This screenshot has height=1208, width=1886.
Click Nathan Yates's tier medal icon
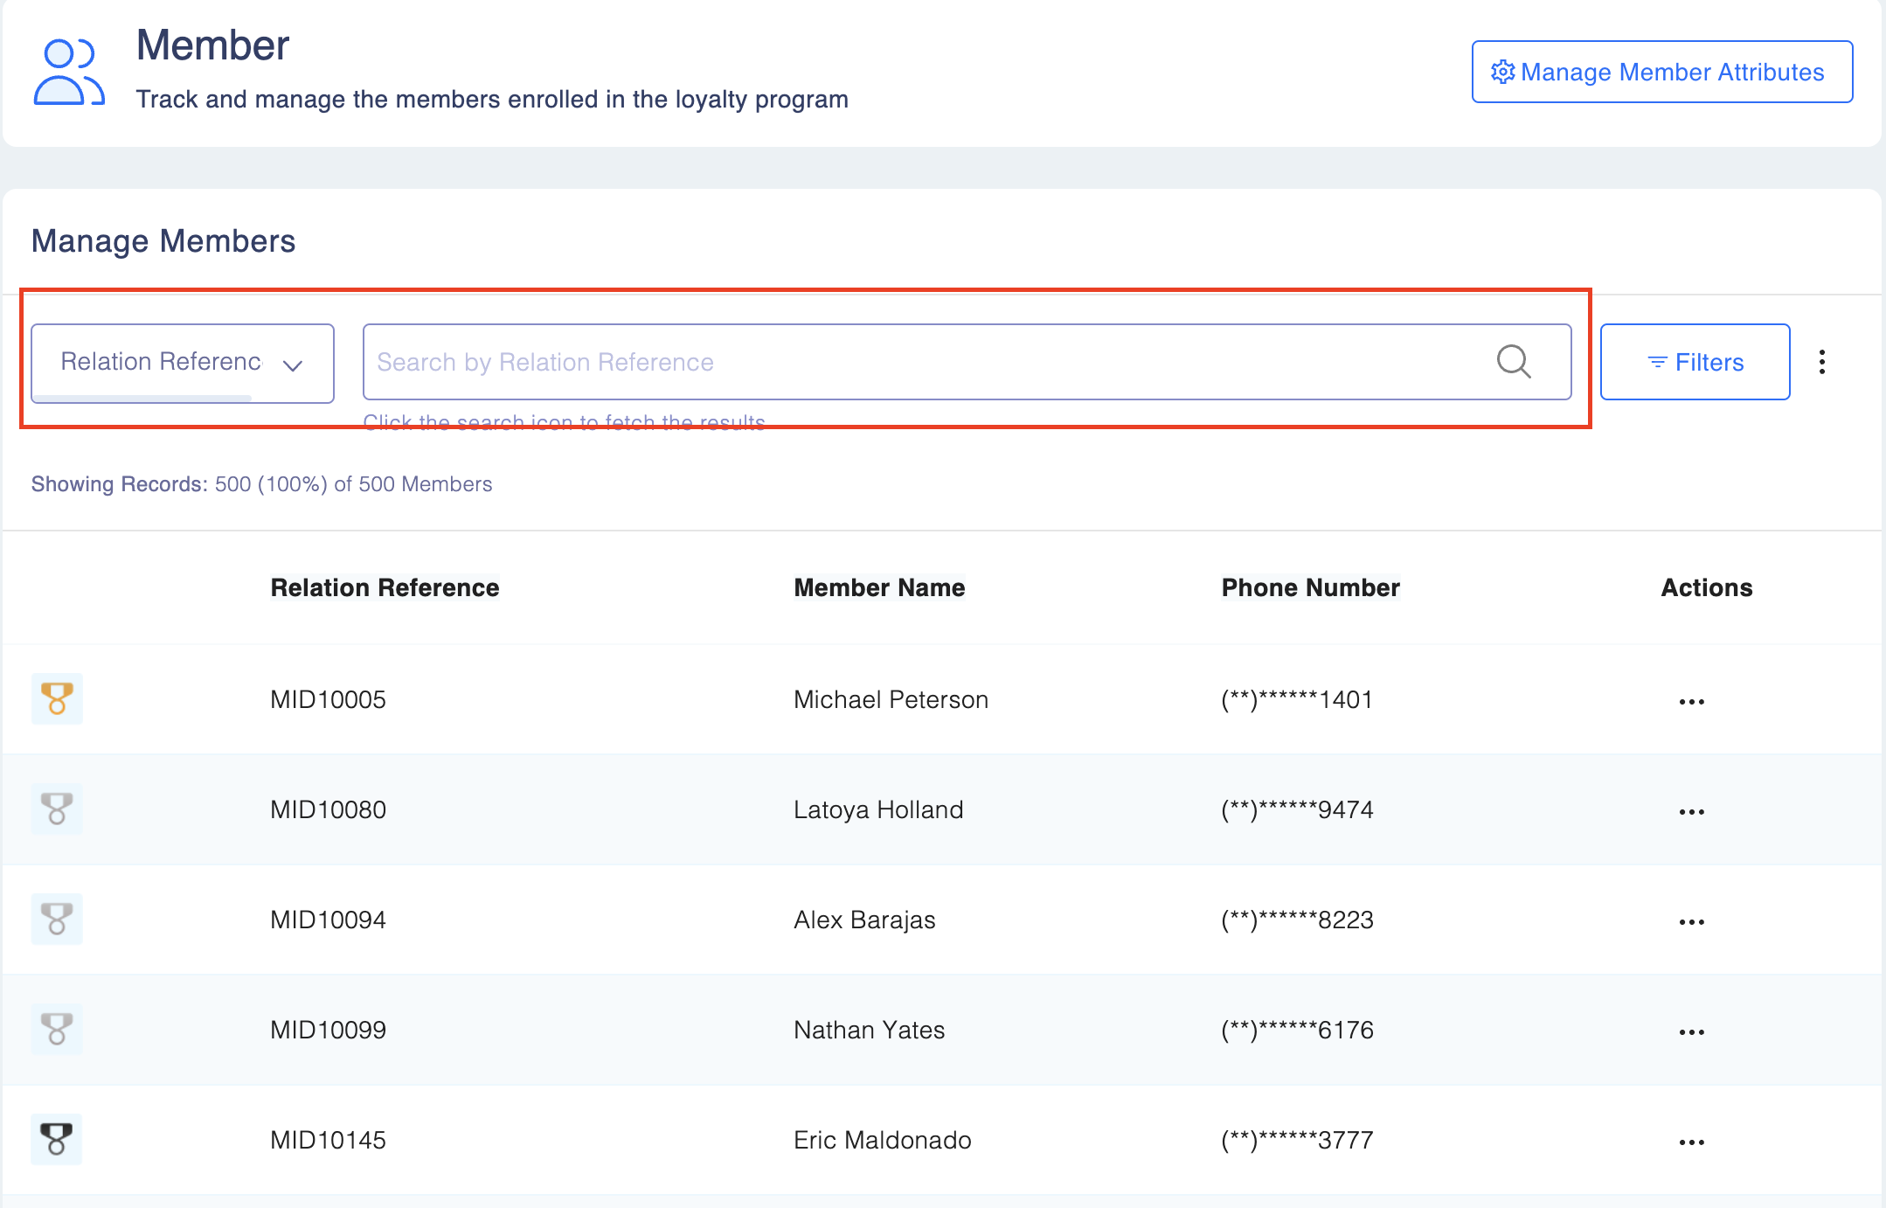(x=57, y=1029)
